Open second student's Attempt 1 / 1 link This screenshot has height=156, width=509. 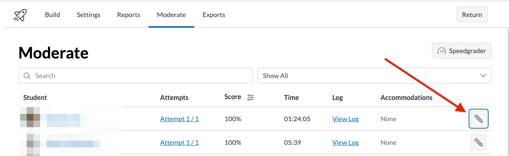[x=179, y=143]
